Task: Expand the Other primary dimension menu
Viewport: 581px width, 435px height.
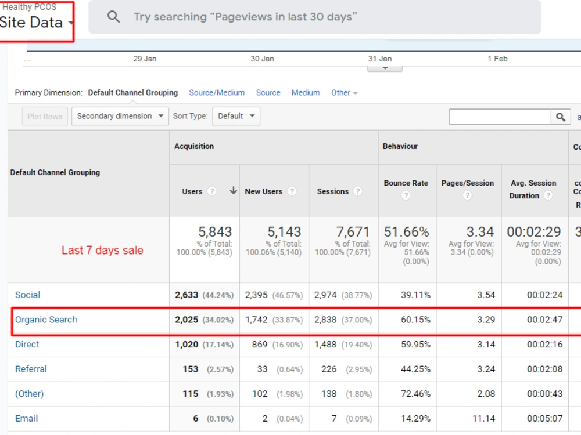Action: click(x=344, y=92)
